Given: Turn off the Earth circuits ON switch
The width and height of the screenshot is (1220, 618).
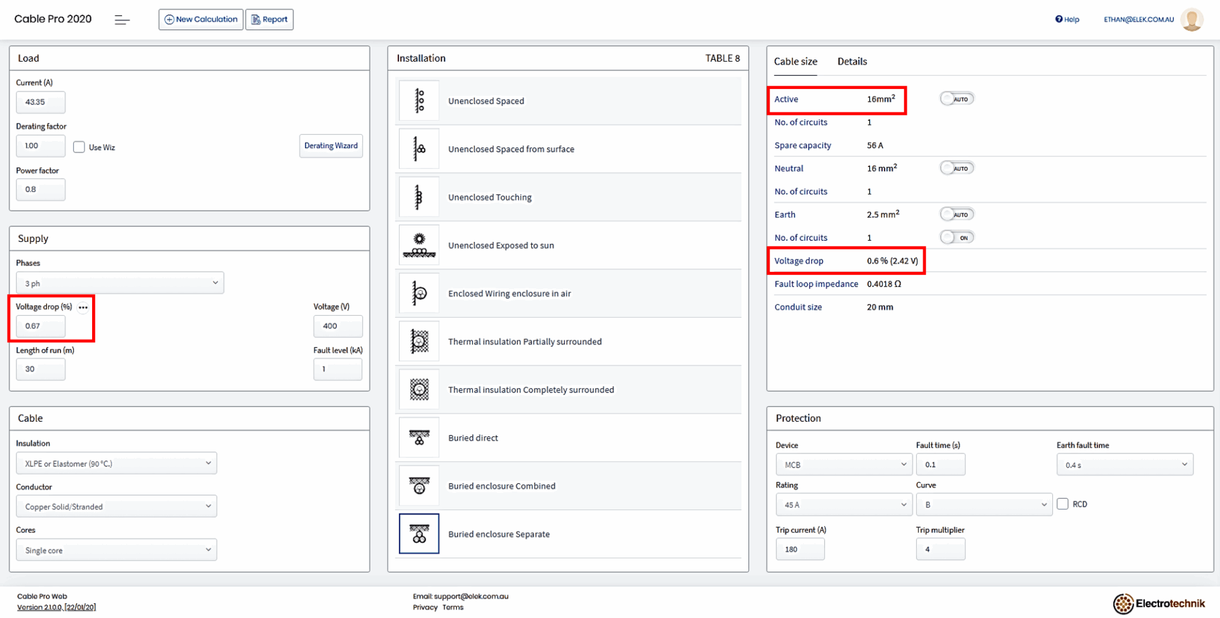Looking at the screenshot, I should click(x=956, y=237).
